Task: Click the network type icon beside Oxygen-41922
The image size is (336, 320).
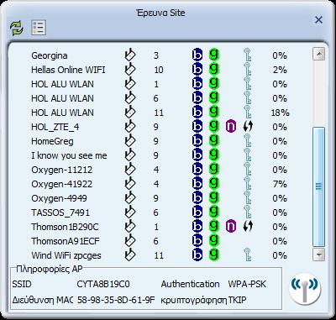Action: click(130, 184)
